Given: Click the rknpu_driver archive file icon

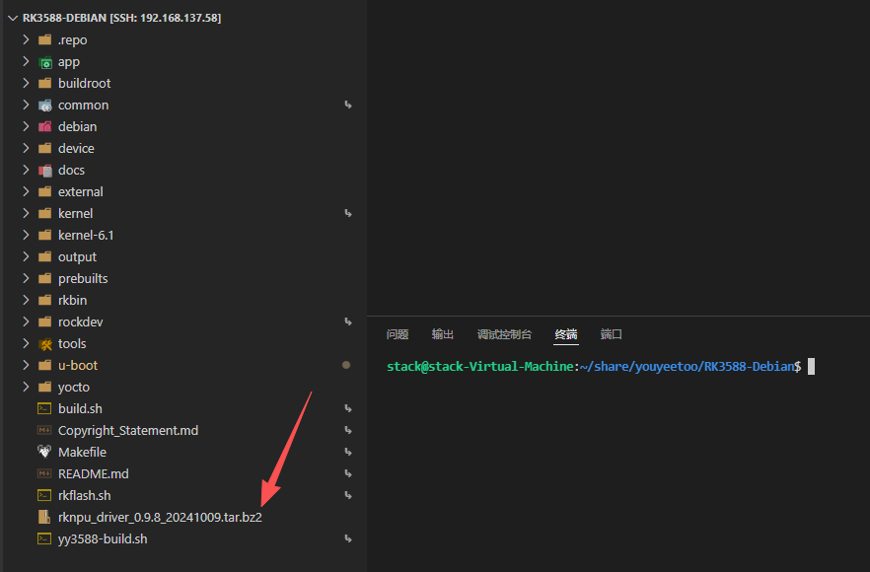Looking at the screenshot, I should (44, 517).
